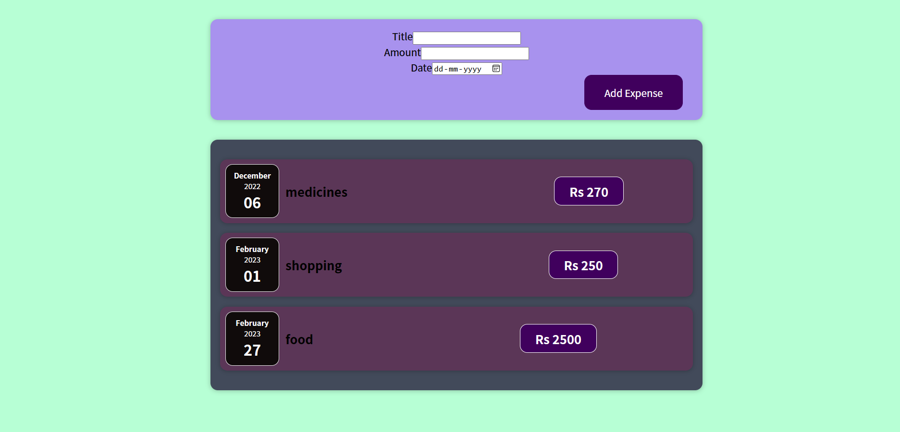Focus the Amount input field
The width and height of the screenshot is (900, 432).
click(475, 53)
